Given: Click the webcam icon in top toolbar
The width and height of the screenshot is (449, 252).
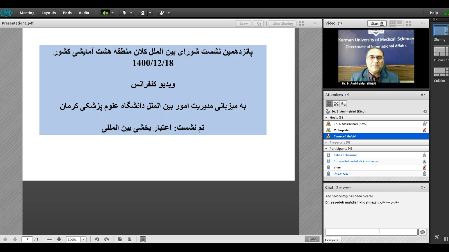Looking at the screenshot, I should coord(143,13).
